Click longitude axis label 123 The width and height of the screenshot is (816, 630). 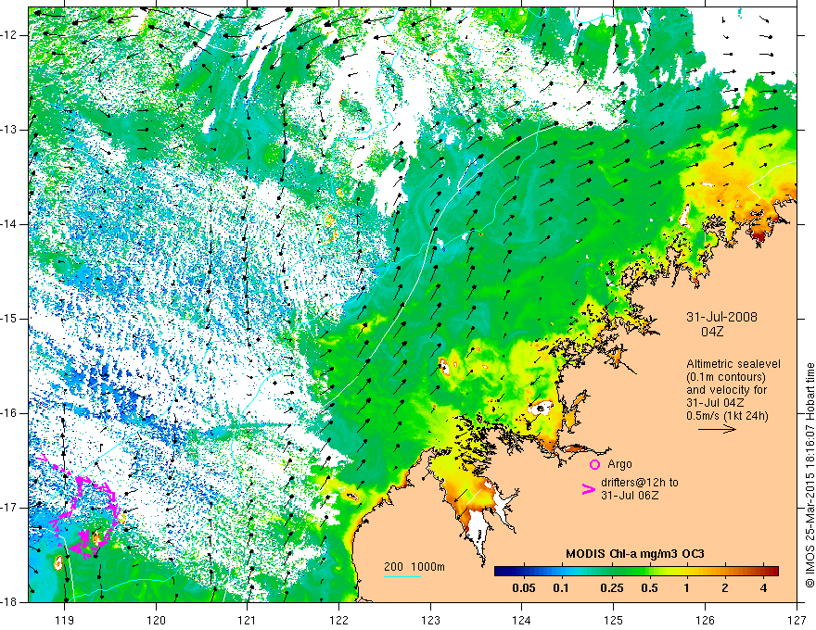pos(430,620)
